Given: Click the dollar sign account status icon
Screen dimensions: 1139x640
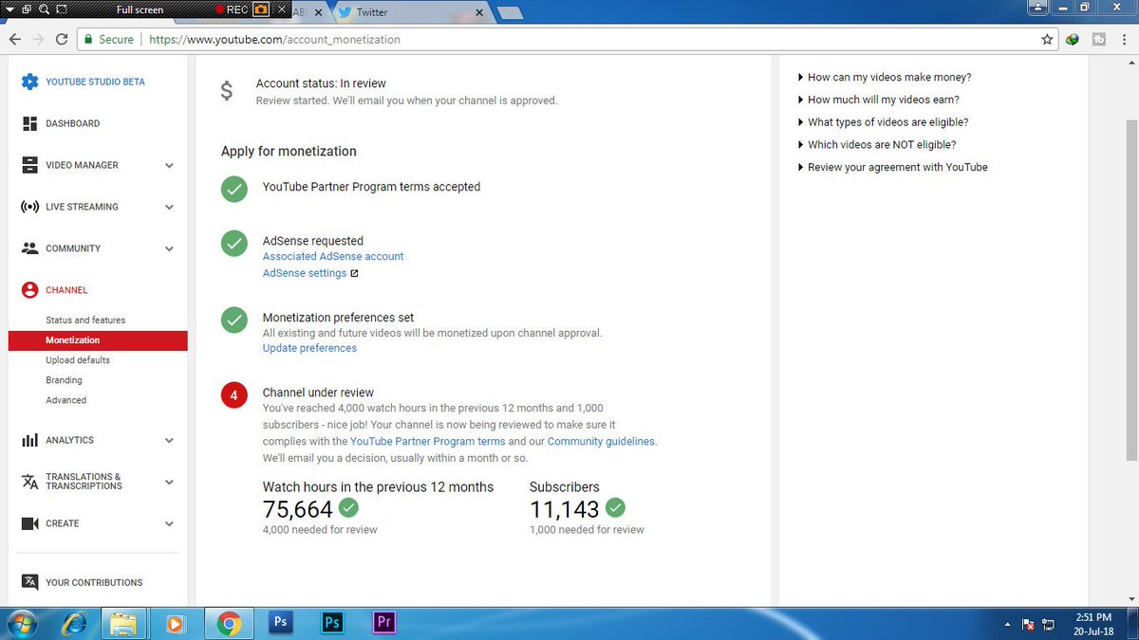Looking at the screenshot, I should 227,91.
